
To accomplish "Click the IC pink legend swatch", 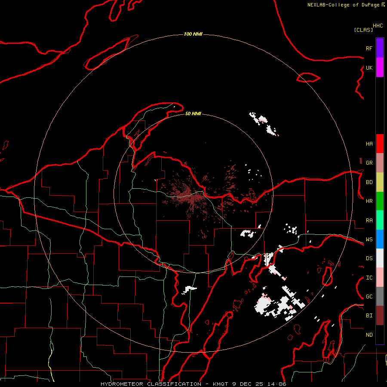I will (x=380, y=277).
